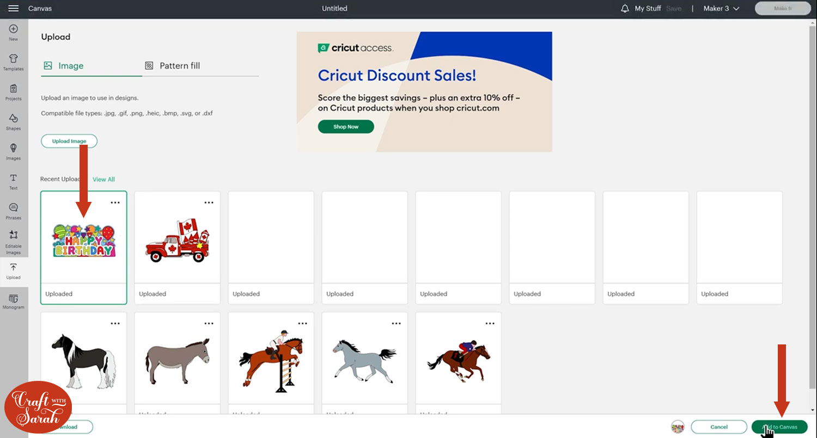Select the Shapes tool
The width and height of the screenshot is (817, 438).
13,121
